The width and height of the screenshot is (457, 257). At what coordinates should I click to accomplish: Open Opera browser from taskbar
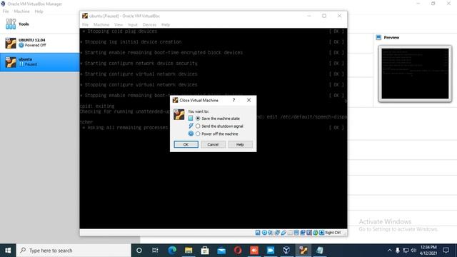[238, 251]
